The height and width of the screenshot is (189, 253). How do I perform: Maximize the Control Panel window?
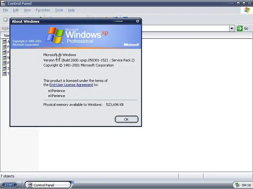click(244, 3)
